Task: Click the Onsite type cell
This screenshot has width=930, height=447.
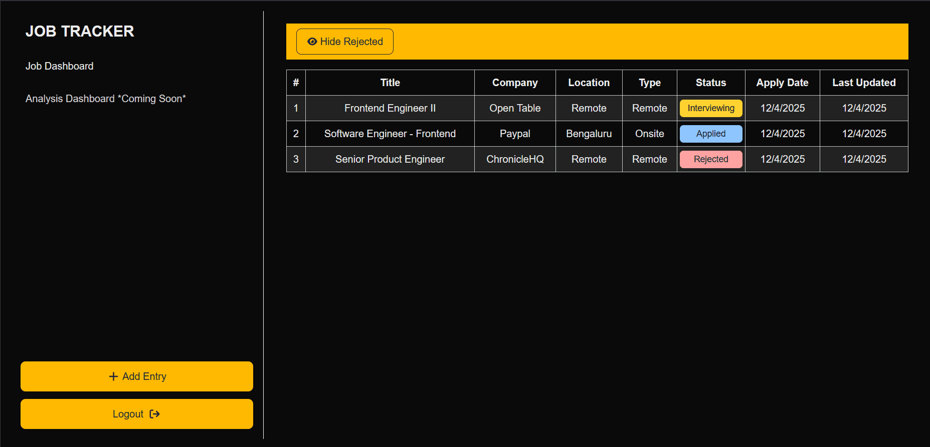Action: pyautogui.click(x=650, y=134)
